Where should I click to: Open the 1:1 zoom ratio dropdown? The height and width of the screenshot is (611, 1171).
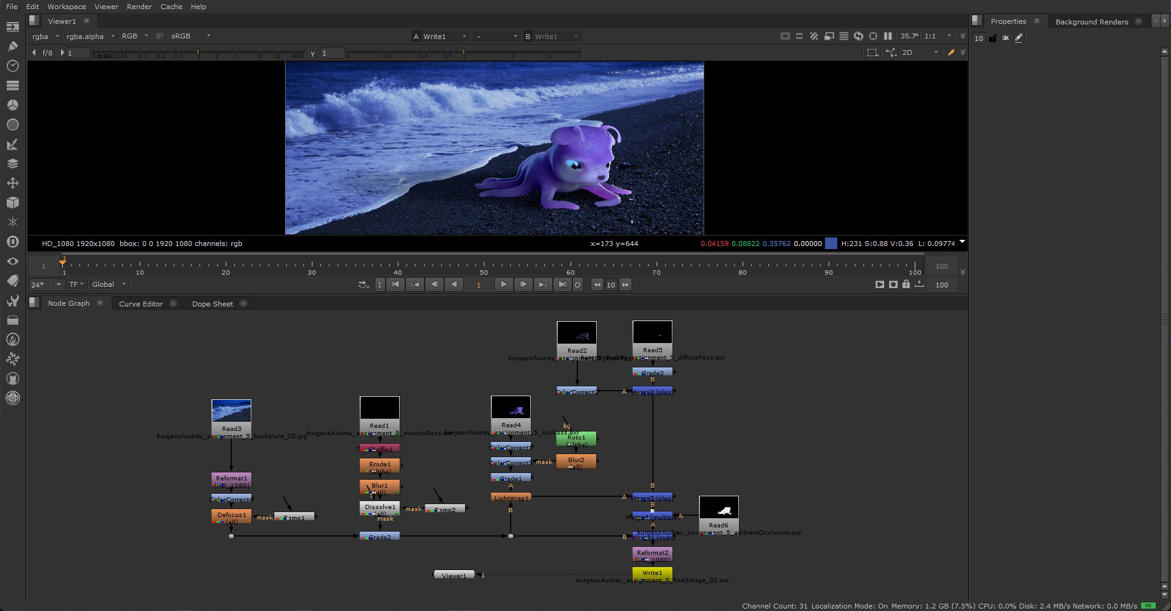[x=938, y=36]
